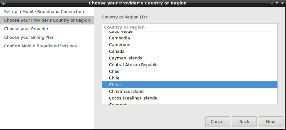Select Christmas Island entry
The height and width of the screenshot is (130, 286).
pyautogui.click(x=126, y=92)
